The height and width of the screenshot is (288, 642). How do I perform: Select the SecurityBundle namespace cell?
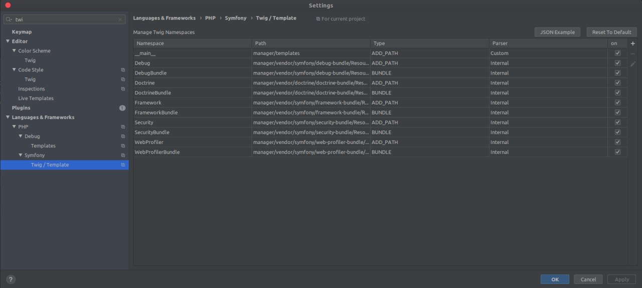point(193,132)
